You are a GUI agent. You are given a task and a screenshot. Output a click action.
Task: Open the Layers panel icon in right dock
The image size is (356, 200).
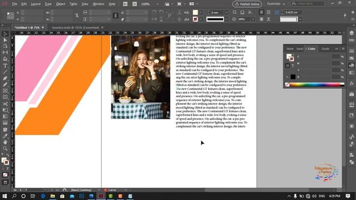point(352,33)
